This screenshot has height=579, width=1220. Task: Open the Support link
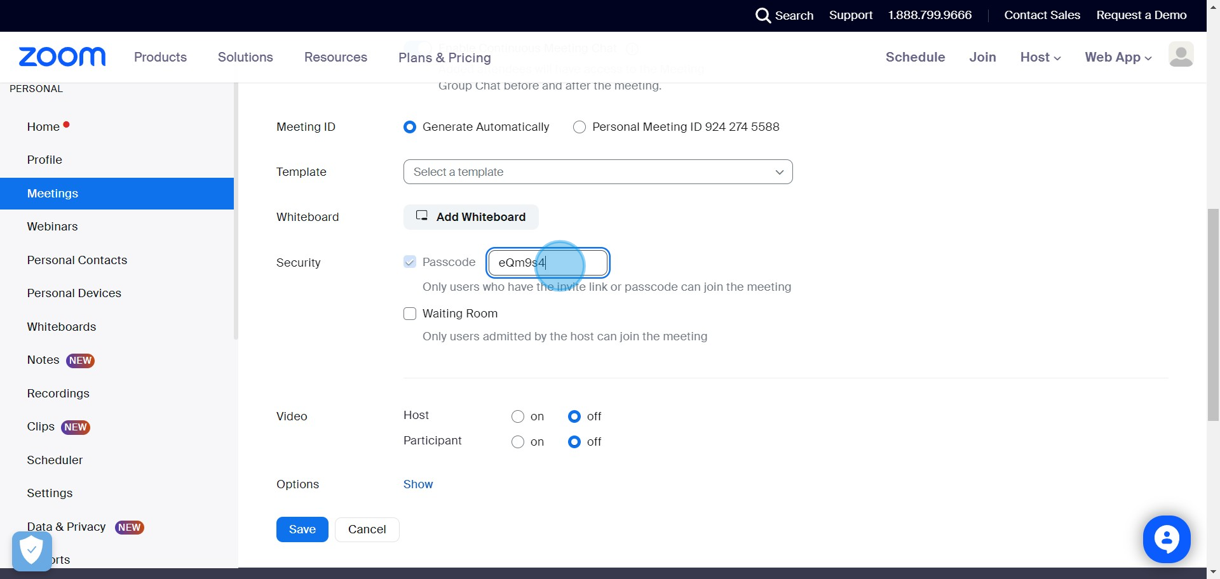tap(851, 15)
